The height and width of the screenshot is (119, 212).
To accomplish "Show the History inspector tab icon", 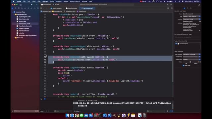I will tap(187, 8).
